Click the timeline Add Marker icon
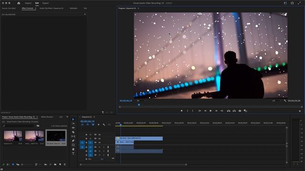 [x=99, y=124]
